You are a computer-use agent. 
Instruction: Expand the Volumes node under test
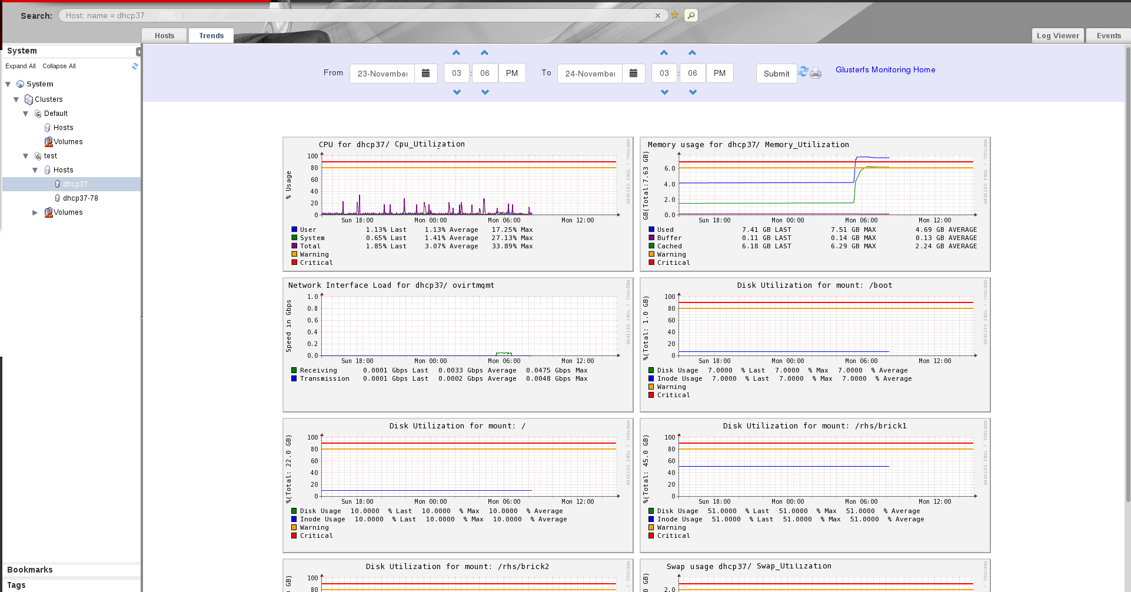pos(35,212)
